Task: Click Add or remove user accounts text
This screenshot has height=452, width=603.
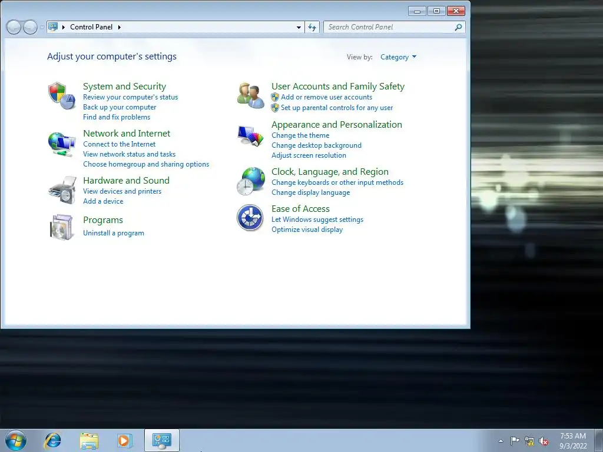Action: coord(326,97)
